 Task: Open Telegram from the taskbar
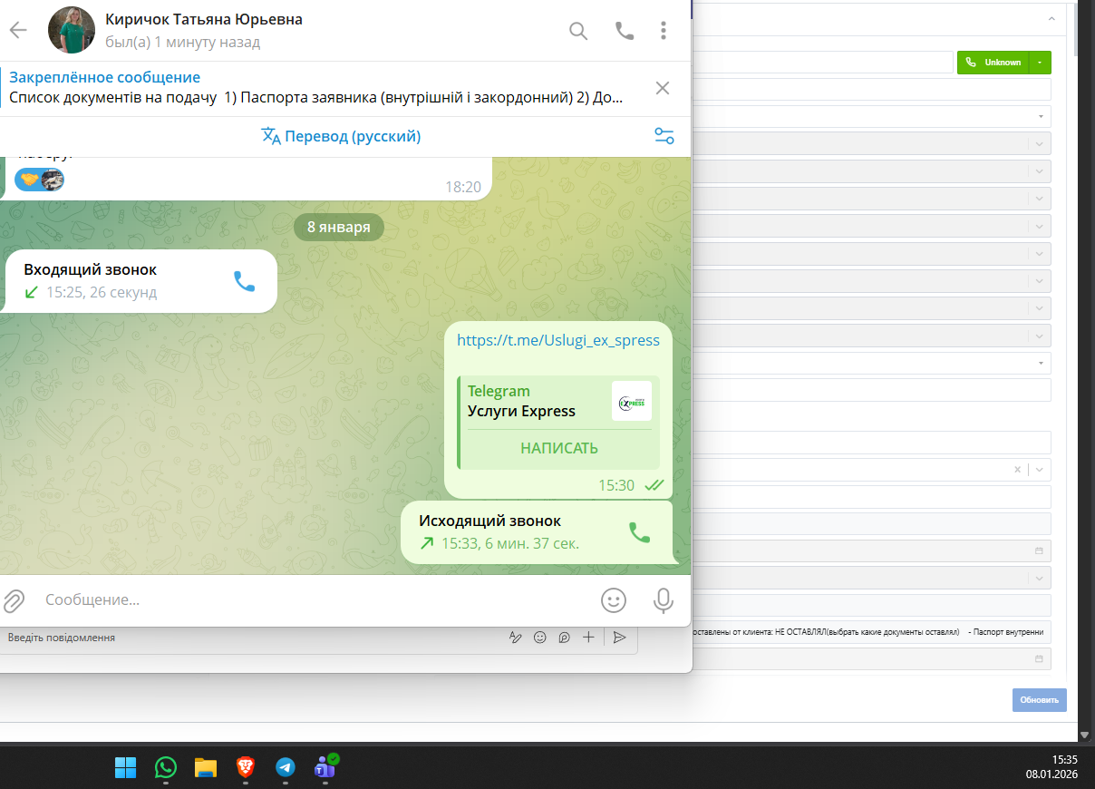286,768
